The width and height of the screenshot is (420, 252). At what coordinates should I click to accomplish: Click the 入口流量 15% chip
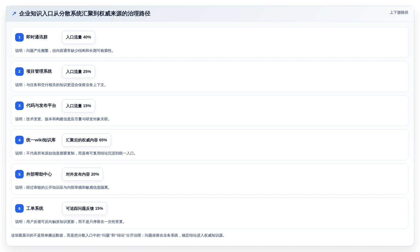click(x=79, y=106)
